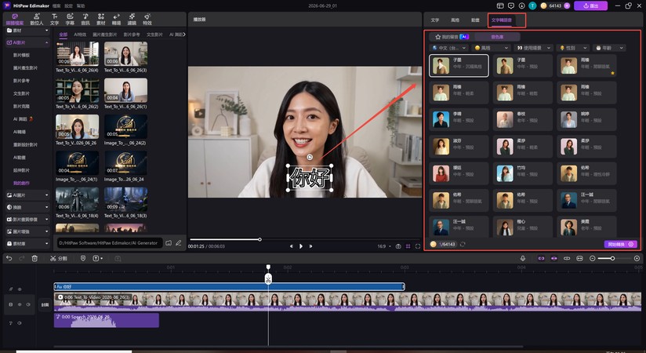Open the message icon in the title bar
The width and height of the screenshot is (646, 353).
click(511, 5)
